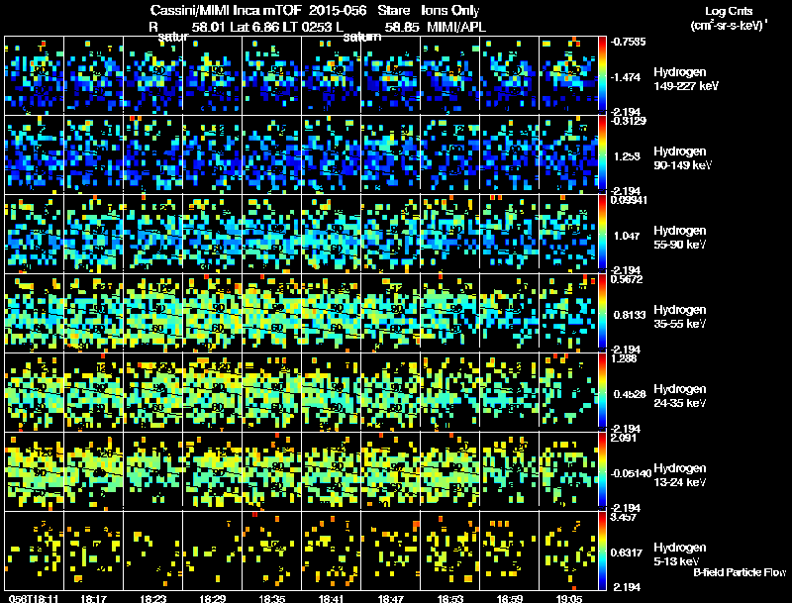Image resolution: width=792 pixels, height=603 pixels.
Task: Click the '-0.3129' colorbar value
Action: point(629,121)
